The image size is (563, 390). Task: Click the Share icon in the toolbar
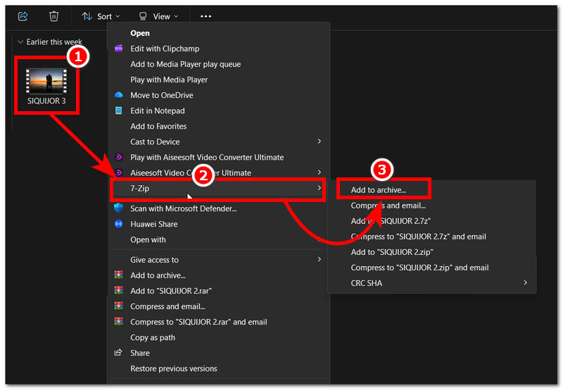pyautogui.click(x=23, y=16)
